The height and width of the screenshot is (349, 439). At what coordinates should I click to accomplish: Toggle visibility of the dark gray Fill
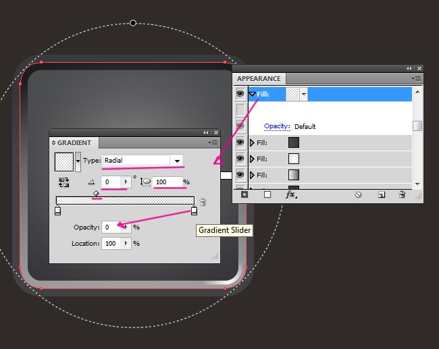click(240, 142)
